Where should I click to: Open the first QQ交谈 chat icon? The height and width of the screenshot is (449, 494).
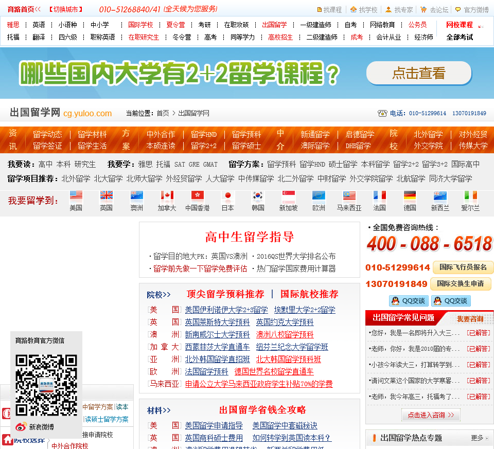click(x=409, y=301)
